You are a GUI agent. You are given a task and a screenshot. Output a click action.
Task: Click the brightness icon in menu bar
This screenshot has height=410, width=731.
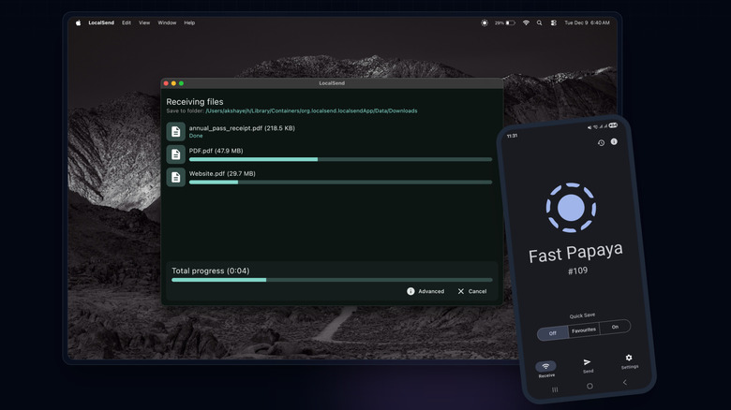pyautogui.click(x=485, y=22)
